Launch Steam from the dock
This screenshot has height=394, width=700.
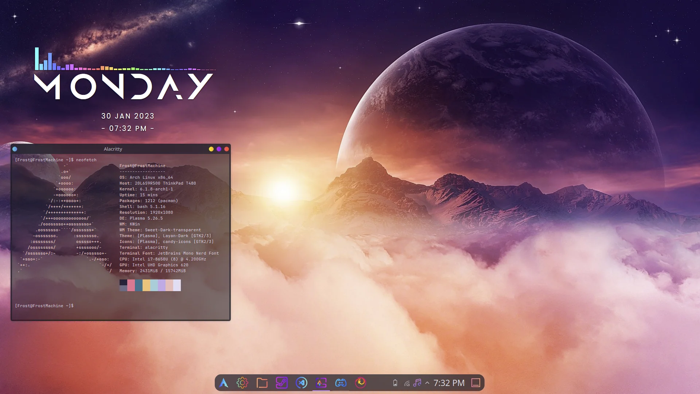coord(282,383)
